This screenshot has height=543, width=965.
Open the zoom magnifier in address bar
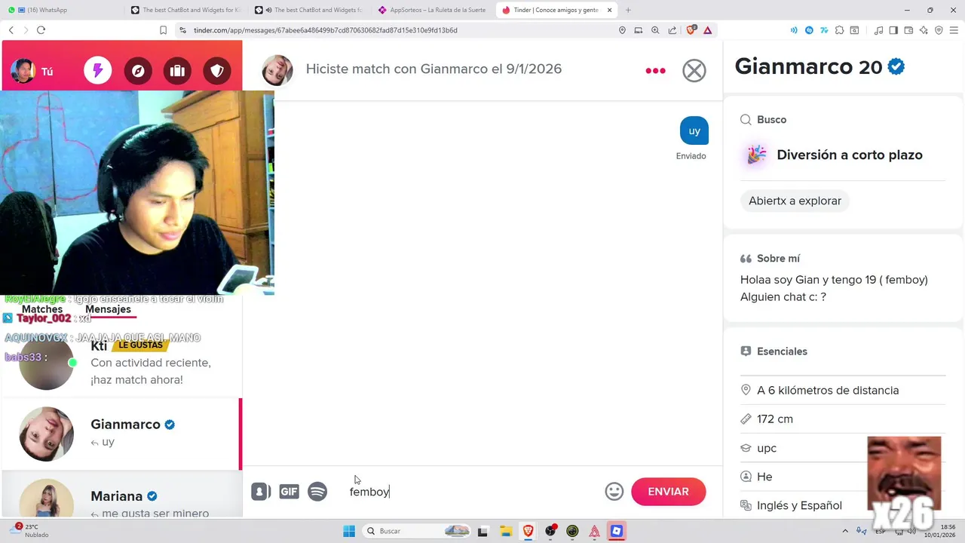point(655,30)
